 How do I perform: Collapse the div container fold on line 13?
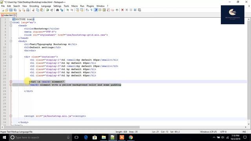coord(11,56)
